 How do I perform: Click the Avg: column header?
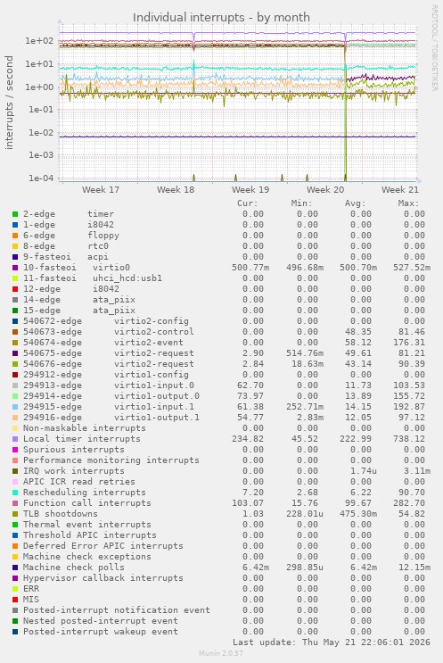(355, 203)
